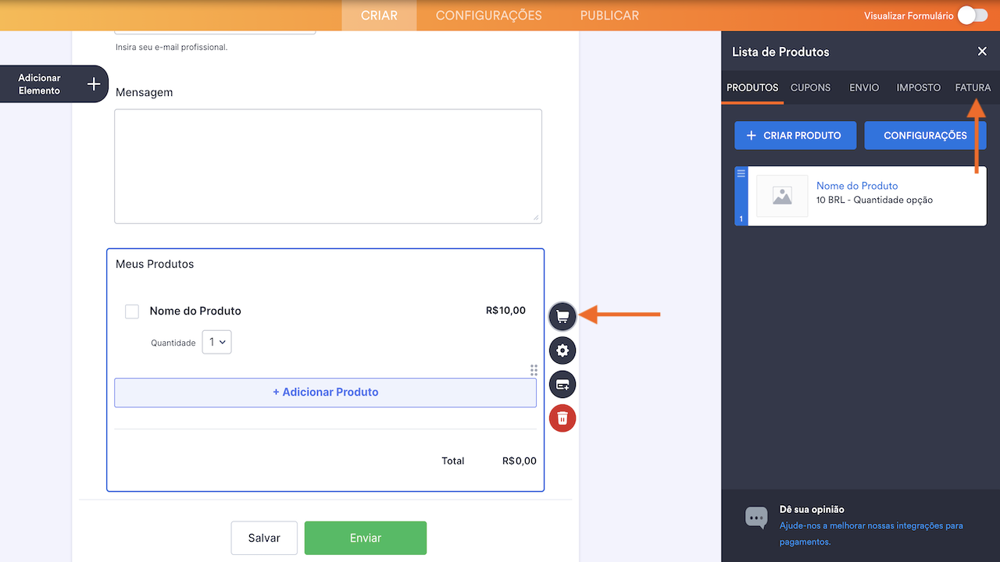This screenshot has width=1000, height=562.
Task: Click Adicionar Produto in the form
Action: coord(325,392)
